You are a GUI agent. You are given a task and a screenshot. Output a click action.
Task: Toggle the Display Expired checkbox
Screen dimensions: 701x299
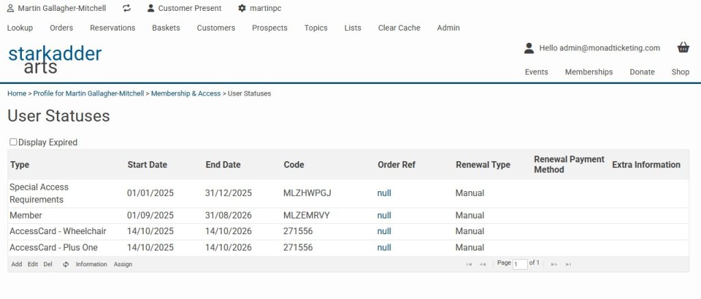(x=13, y=142)
